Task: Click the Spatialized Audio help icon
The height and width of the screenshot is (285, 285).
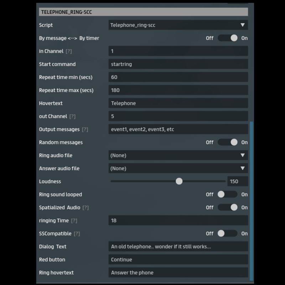Action: (85, 208)
